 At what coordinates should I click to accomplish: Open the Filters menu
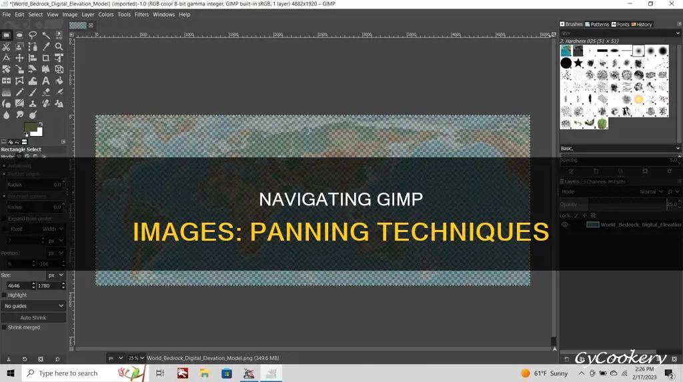click(x=141, y=15)
